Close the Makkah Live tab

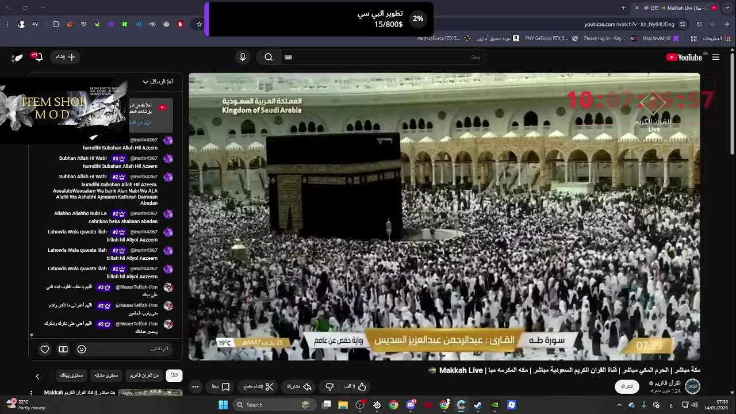pyautogui.click(x=637, y=7)
